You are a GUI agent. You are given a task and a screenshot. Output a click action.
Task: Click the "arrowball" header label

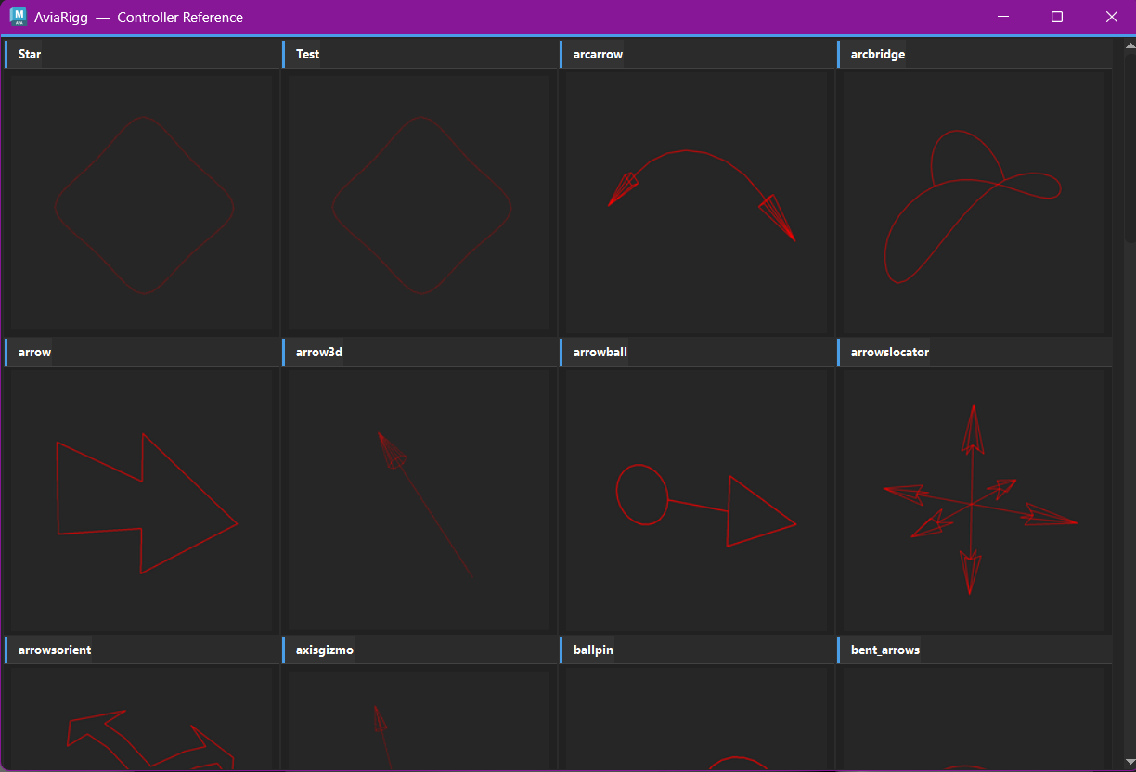point(600,352)
